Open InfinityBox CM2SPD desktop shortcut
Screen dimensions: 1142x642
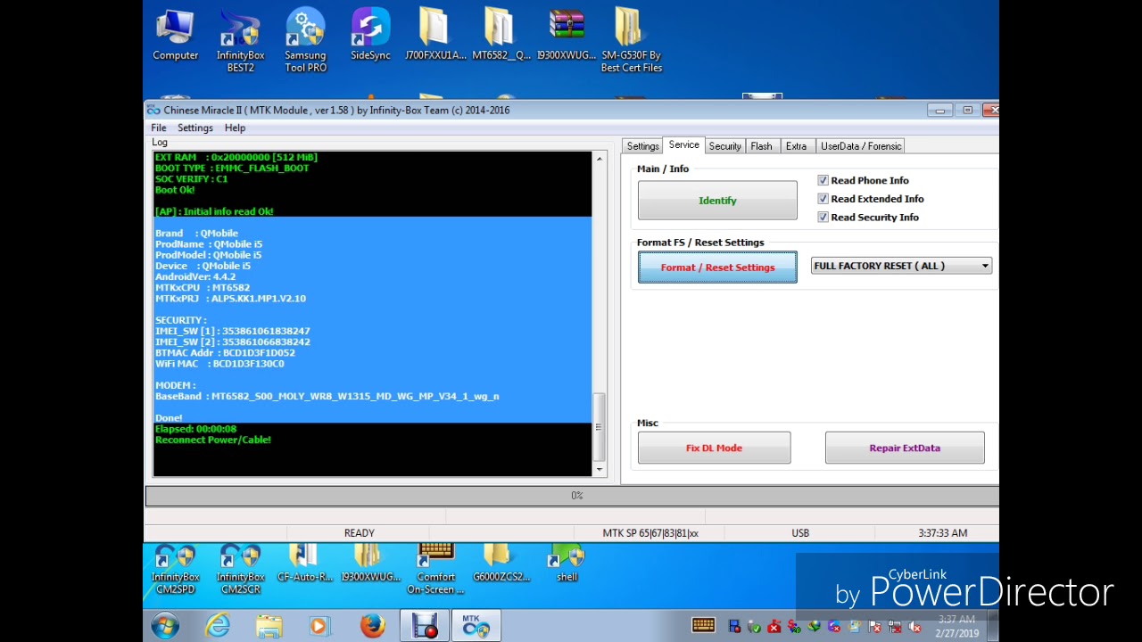click(175, 570)
